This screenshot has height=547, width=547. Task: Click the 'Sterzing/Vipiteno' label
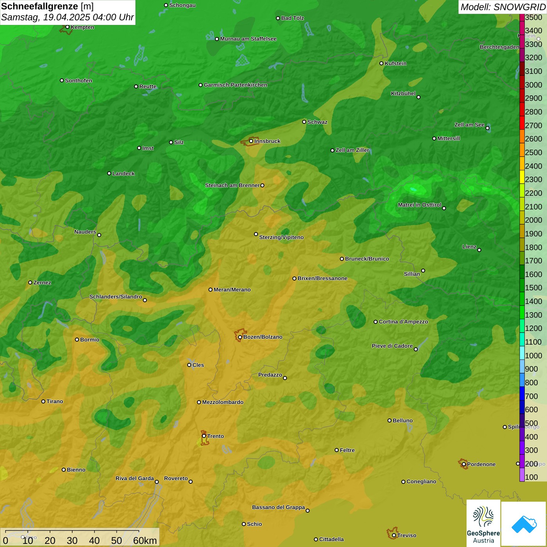point(281,237)
